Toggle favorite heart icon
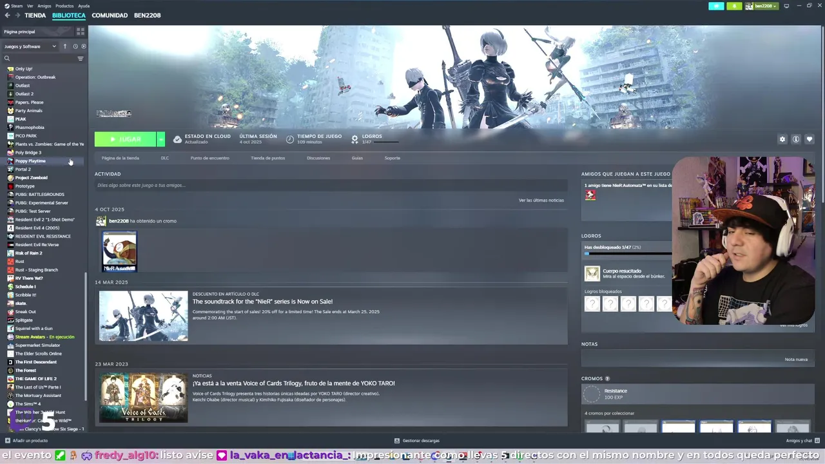 (810, 139)
